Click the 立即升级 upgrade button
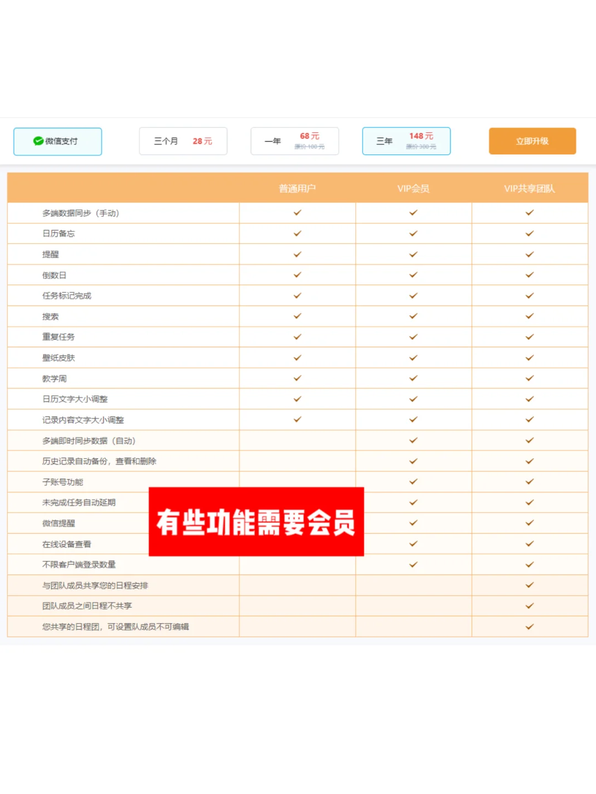This screenshot has width=596, height=794. click(532, 141)
